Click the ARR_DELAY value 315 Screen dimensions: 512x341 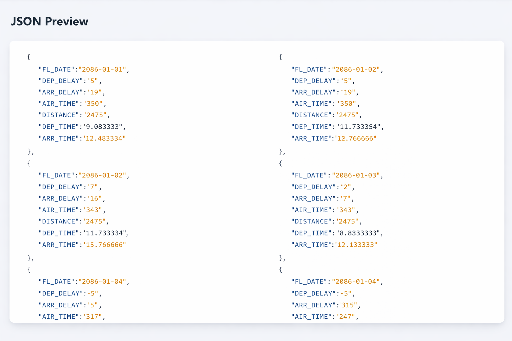(348, 305)
